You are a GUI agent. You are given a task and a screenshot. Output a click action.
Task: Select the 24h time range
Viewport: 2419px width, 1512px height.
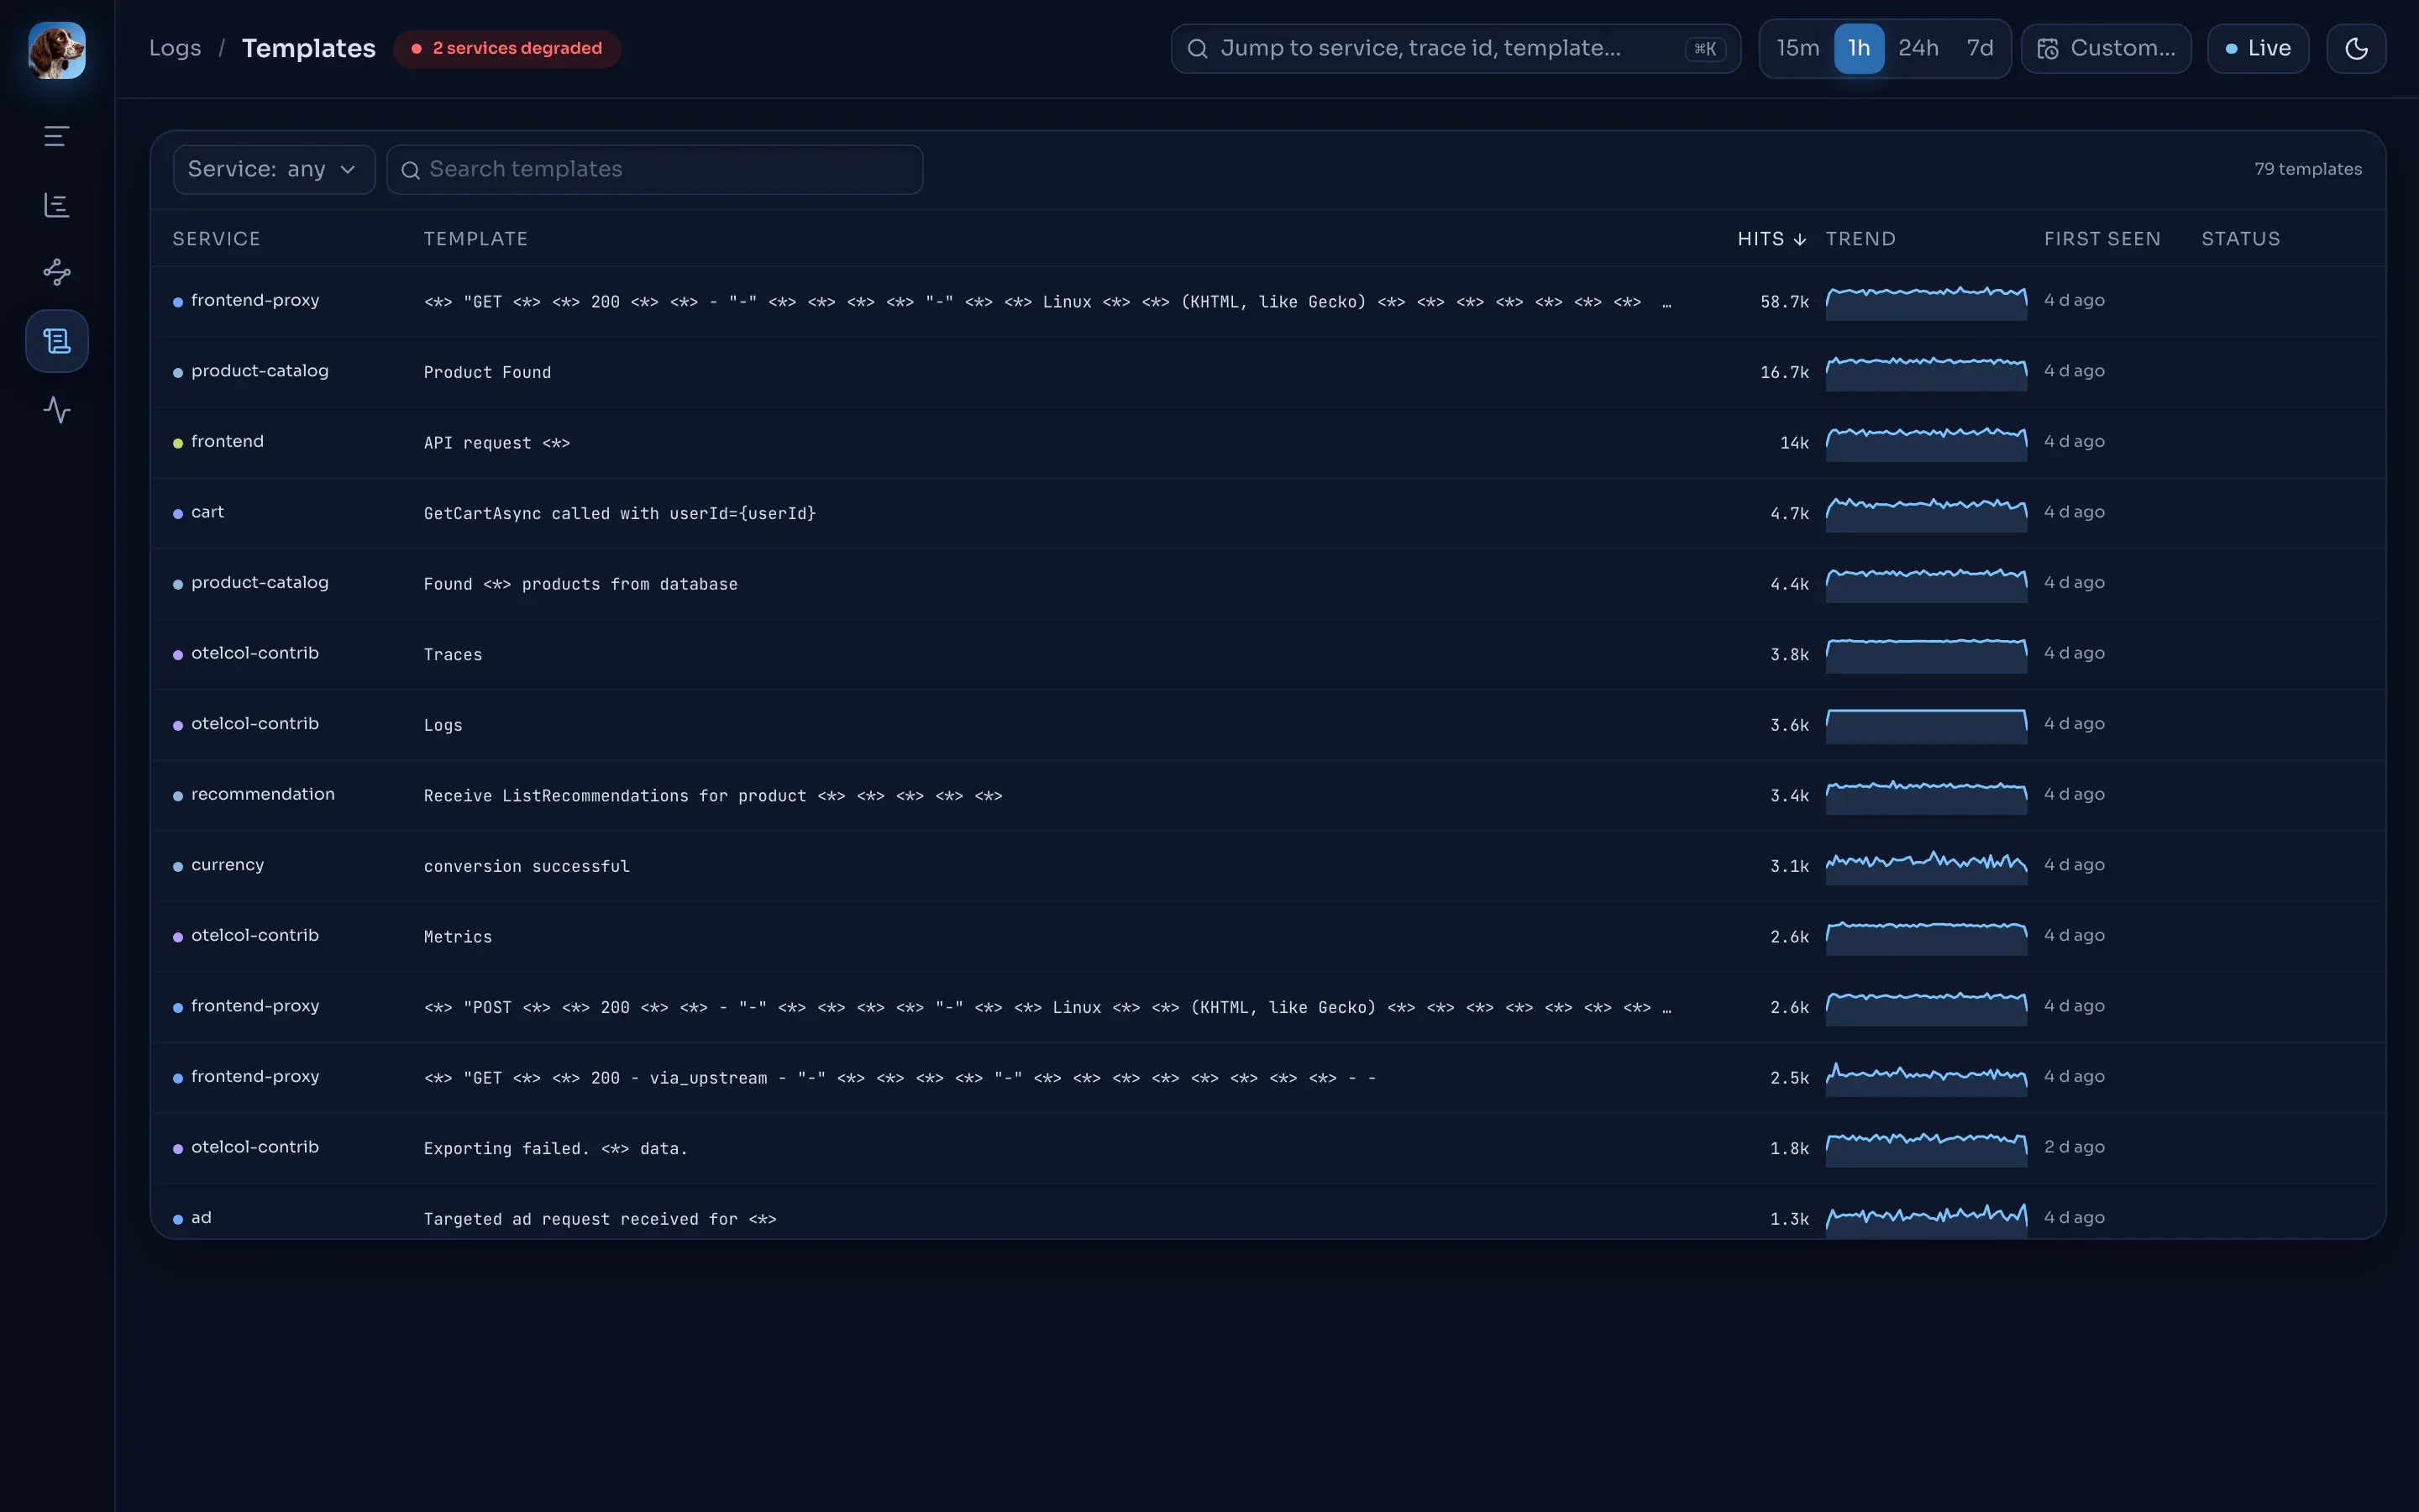click(x=1918, y=49)
